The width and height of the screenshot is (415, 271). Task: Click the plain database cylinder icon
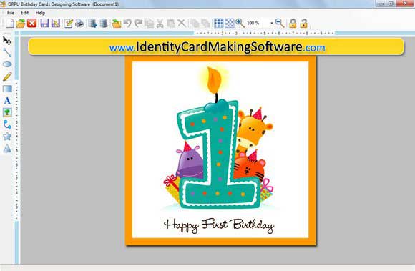(104, 24)
